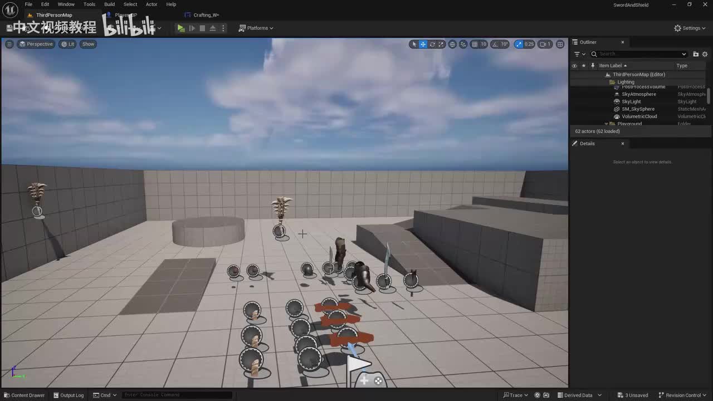
Task: Click the Outliner add new folder icon
Action: click(x=696, y=54)
